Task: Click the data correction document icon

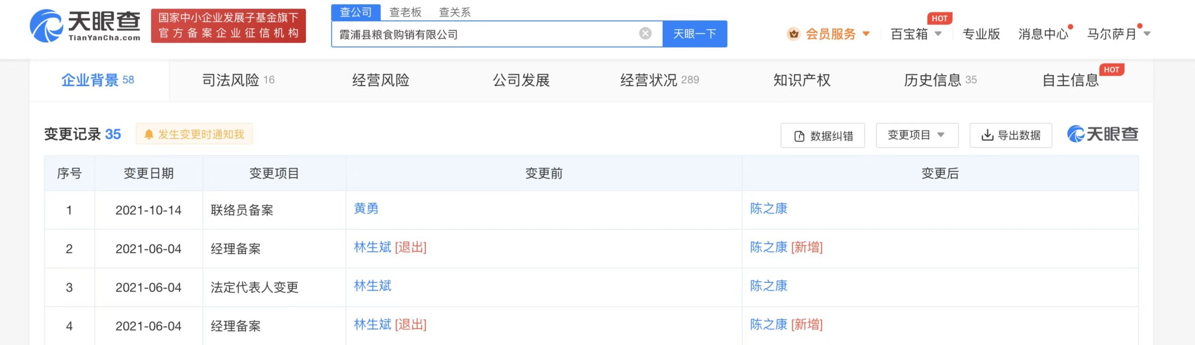Action: [x=799, y=136]
